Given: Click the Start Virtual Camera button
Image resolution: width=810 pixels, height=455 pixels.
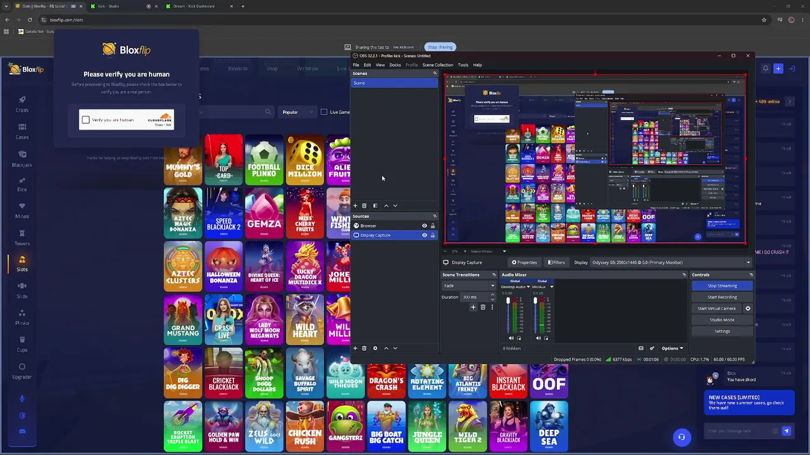Looking at the screenshot, I should coord(716,308).
